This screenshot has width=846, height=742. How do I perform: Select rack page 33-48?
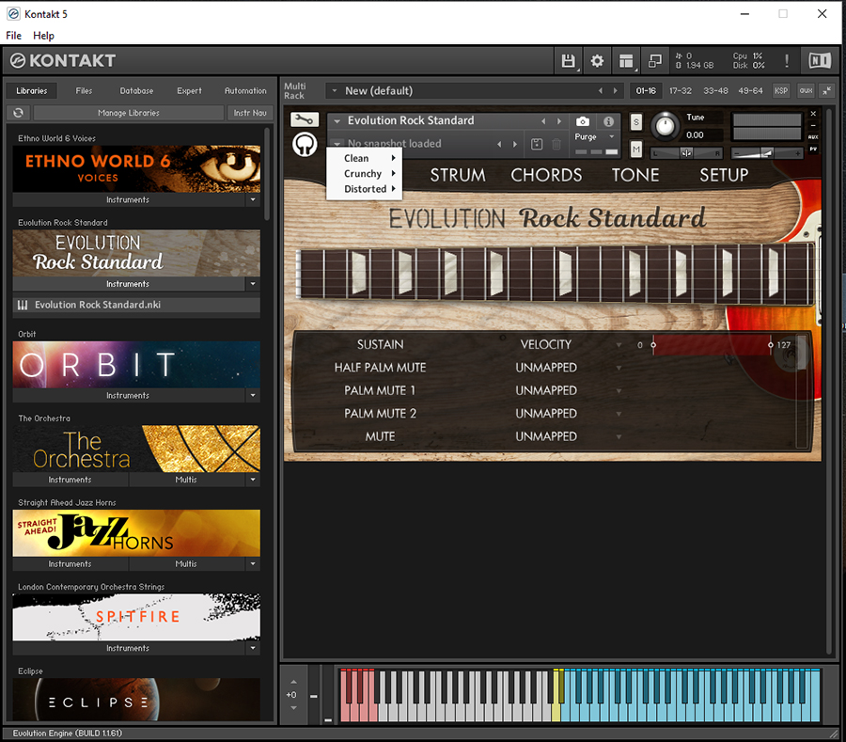pos(715,90)
